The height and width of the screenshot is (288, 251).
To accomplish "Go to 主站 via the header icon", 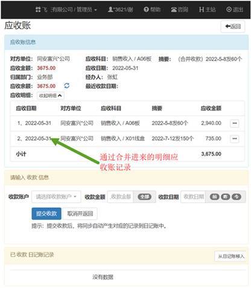I will click(x=202, y=10).
